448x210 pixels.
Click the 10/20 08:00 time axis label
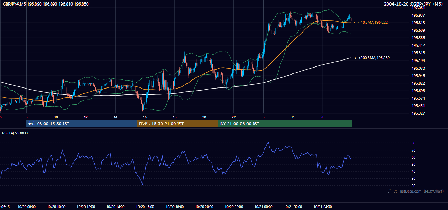point(26,206)
